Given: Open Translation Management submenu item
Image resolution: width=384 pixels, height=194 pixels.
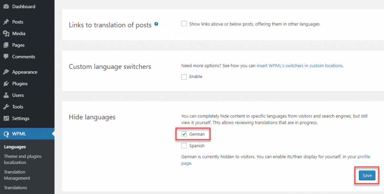Looking at the screenshot, I should tap(17, 175).
